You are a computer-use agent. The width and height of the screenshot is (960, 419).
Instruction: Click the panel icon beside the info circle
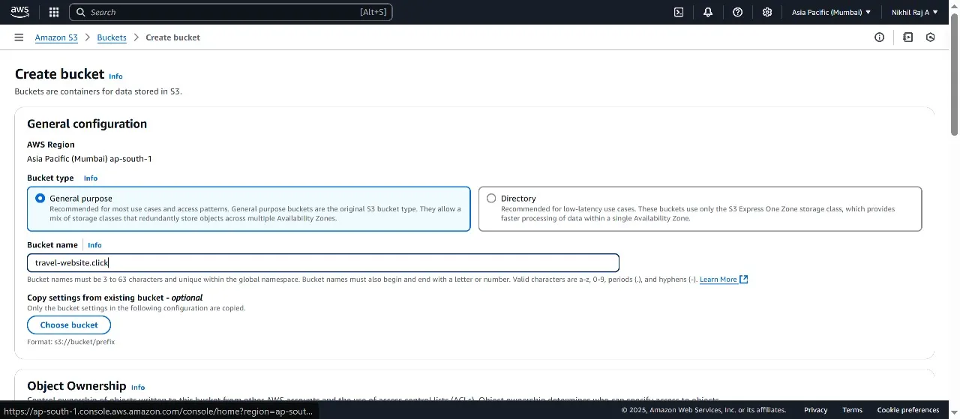(x=908, y=37)
